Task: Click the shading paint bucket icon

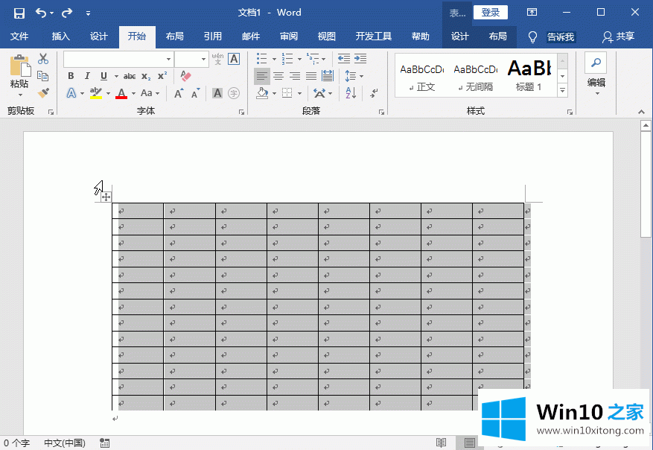Action: pyautogui.click(x=262, y=93)
